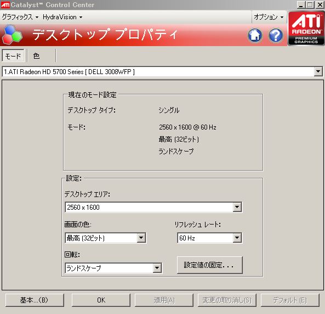This screenshot has width=325, height=314.
Task: Switch to the モード tab
Action: point(13,56)
